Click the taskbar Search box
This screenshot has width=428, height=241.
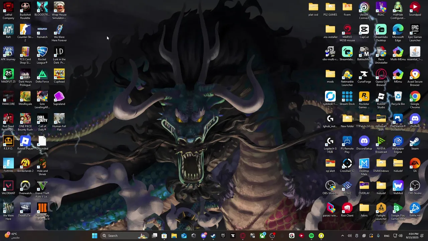coord(124,236)
